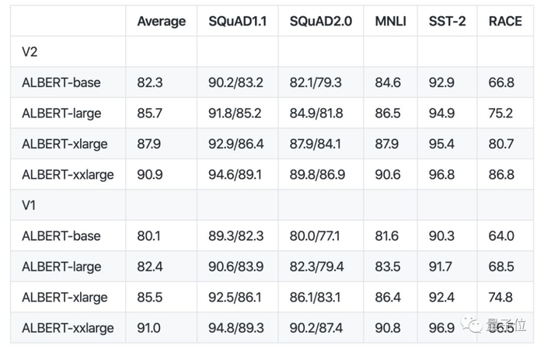Click the V2 section row label
The height and width of the screenshot is (349, 544).
point(30,51)
